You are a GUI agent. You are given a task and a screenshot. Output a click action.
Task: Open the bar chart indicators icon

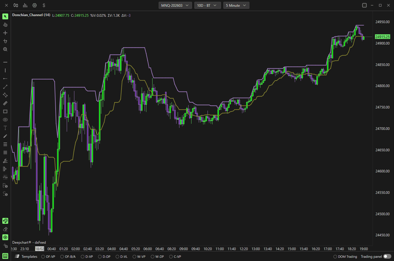[25, 5]
